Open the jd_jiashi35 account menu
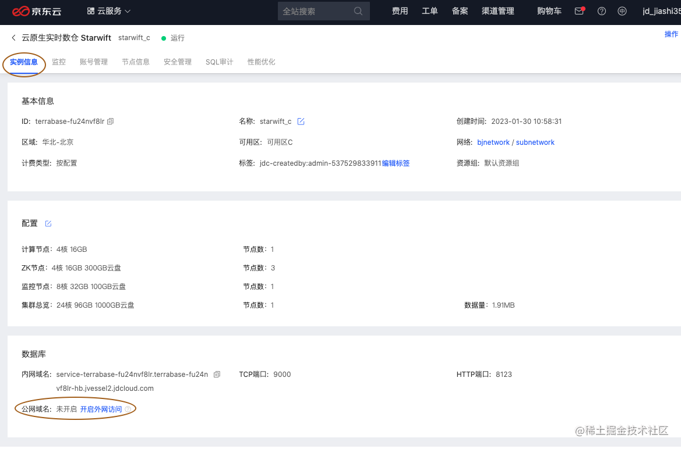 point(661,11)
